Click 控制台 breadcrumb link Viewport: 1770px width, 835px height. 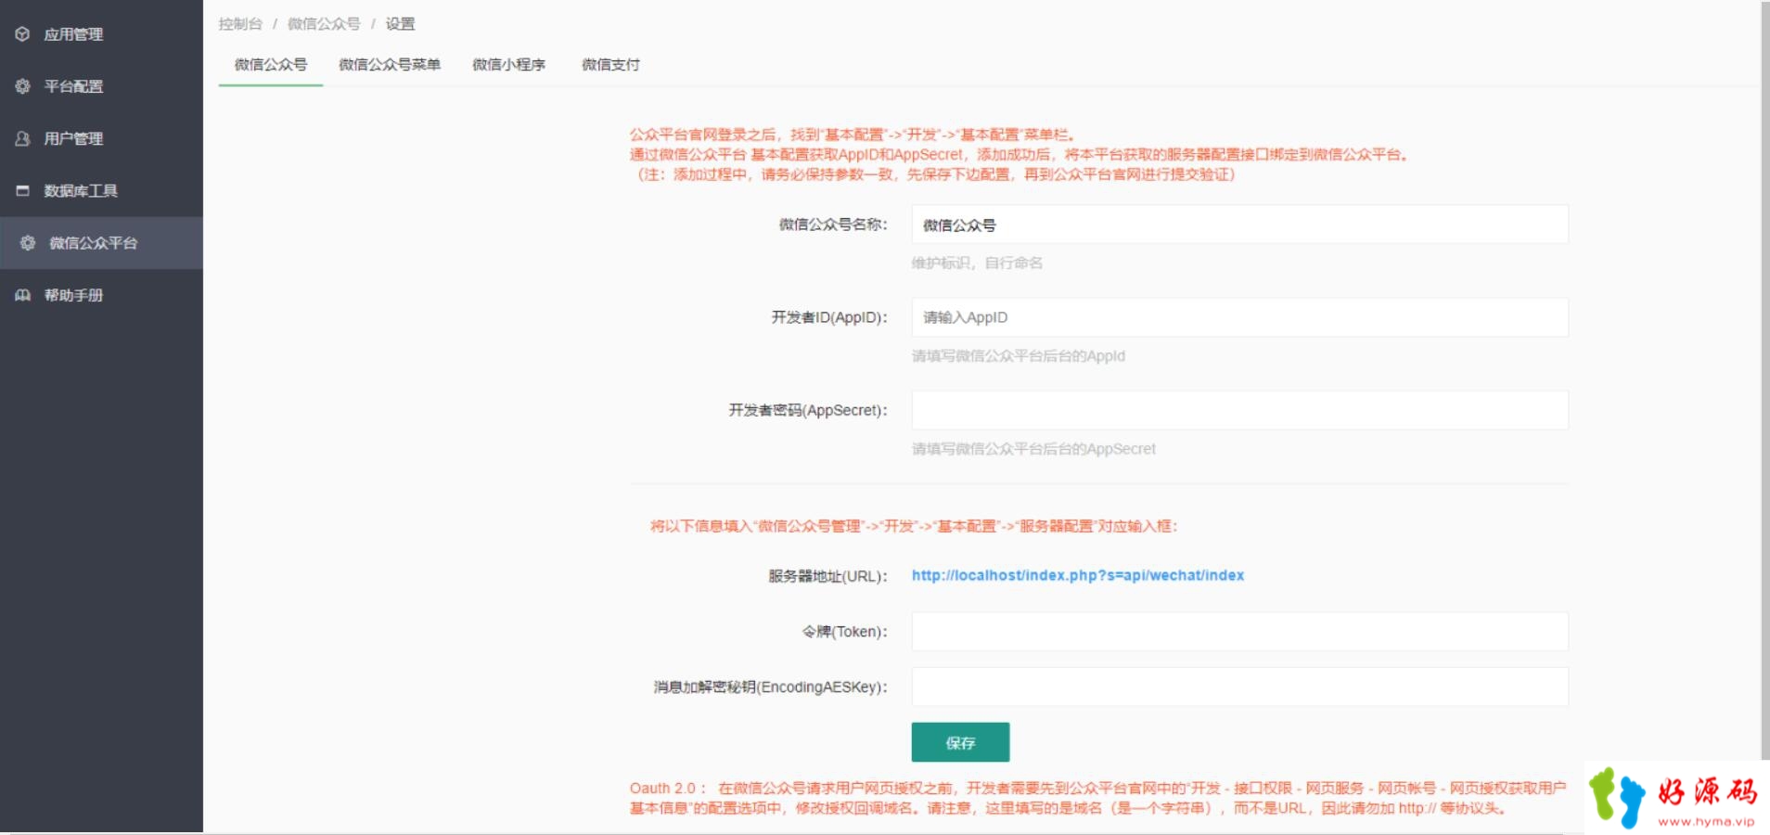coord(240,24)
